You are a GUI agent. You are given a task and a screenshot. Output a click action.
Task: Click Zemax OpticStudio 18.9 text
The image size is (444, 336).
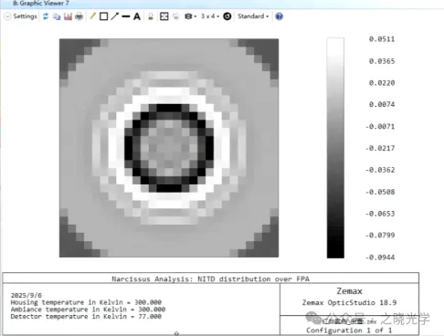(349, 302)
